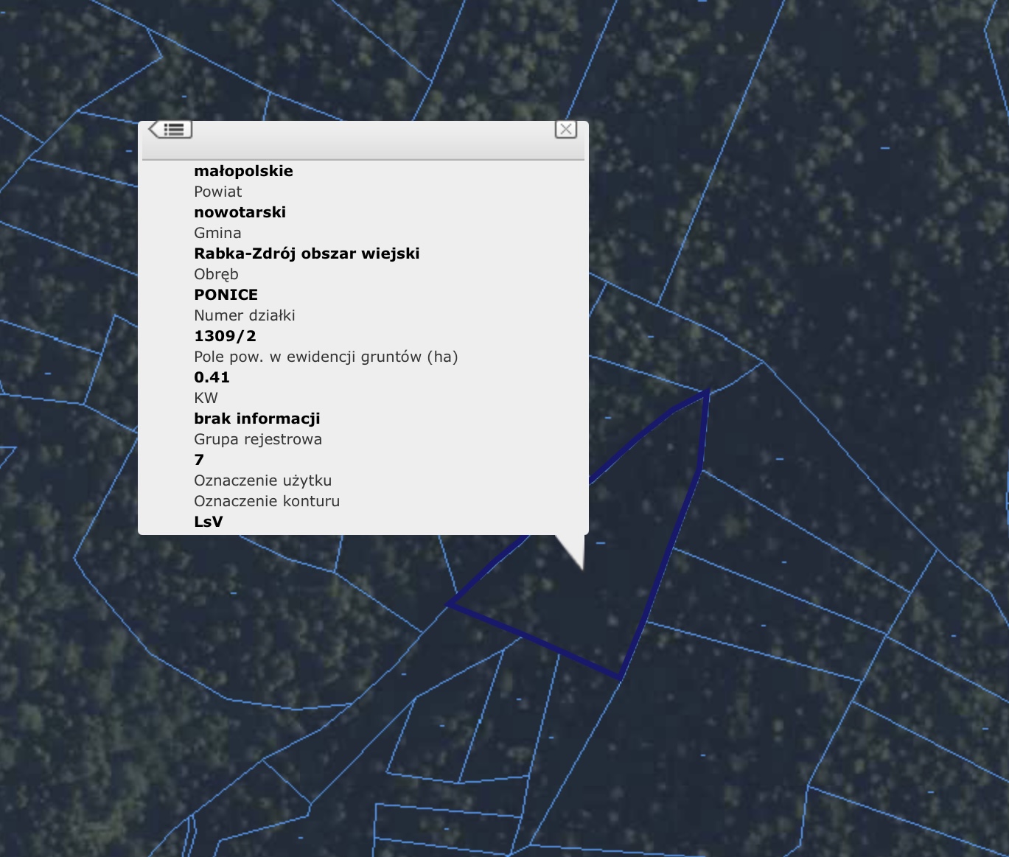Click the brak informacji KW value

point(256,419)
